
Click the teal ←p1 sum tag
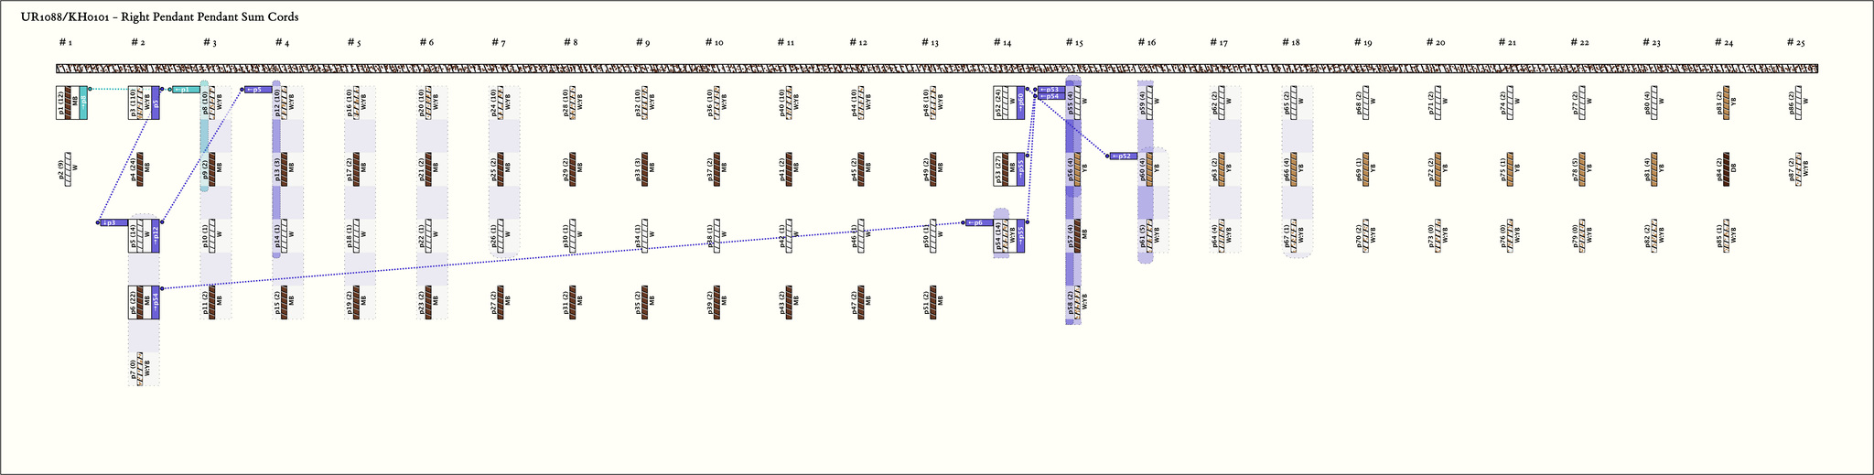183,90
